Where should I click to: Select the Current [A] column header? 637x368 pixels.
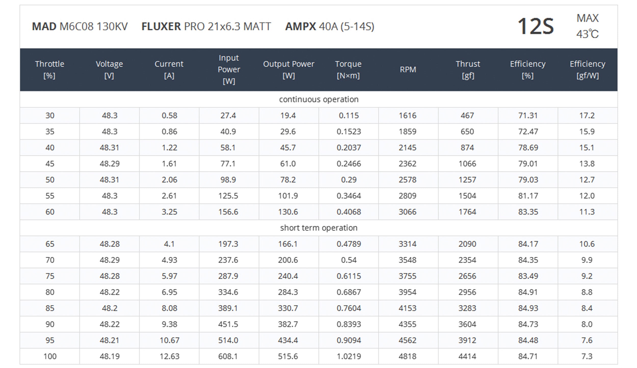click(x=169, y=70)
